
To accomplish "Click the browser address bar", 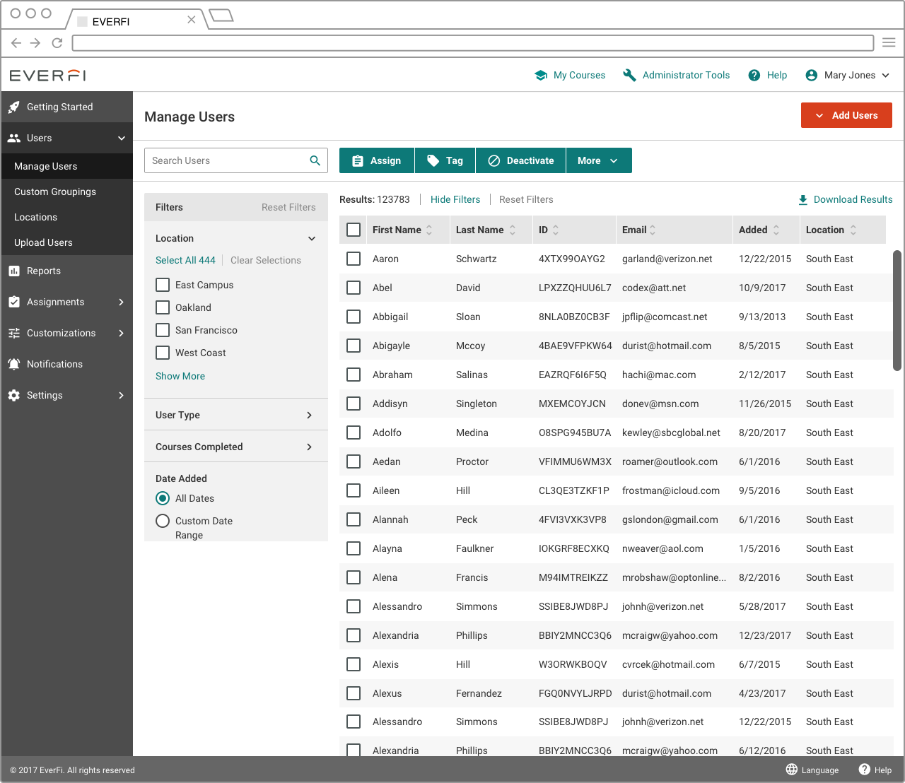I will click(x=473, y=43).
